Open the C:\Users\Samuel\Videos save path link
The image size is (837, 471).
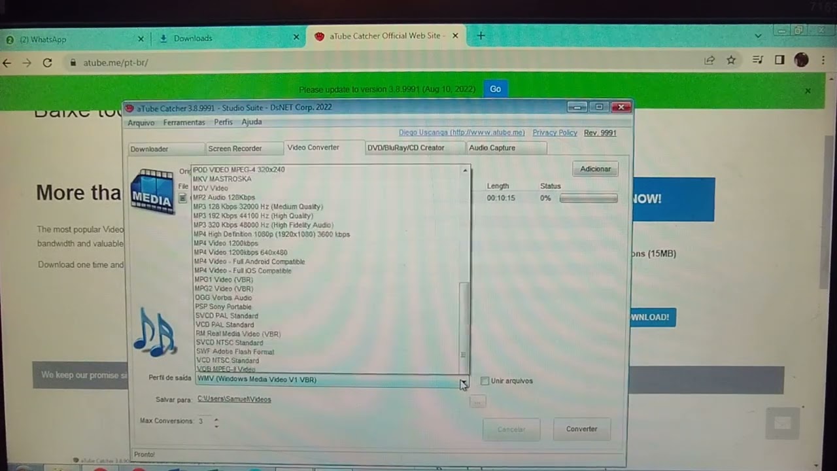point(234,399)
